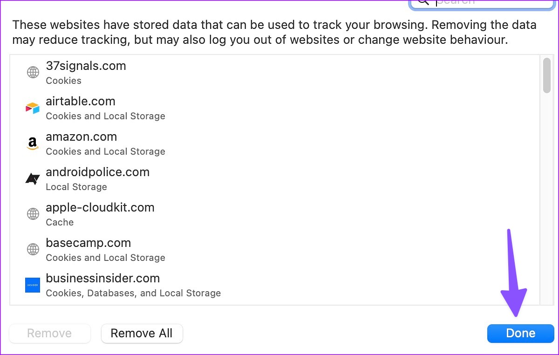Click the magnifying glass search icon
559x355 pixels.
(x=423, y=2)
